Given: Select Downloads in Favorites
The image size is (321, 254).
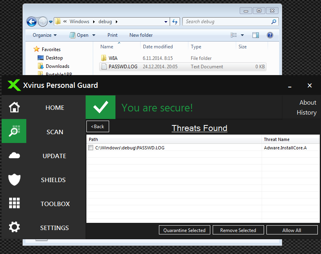Looking at the screenshot, I should coord(57,66).
